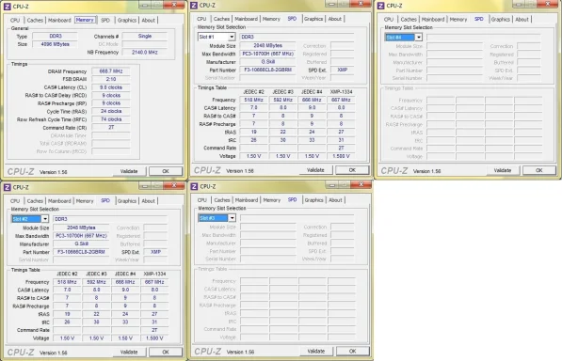Open Caches tab in the Memory window
Screen dimensions: 562x361
(35, 21)
